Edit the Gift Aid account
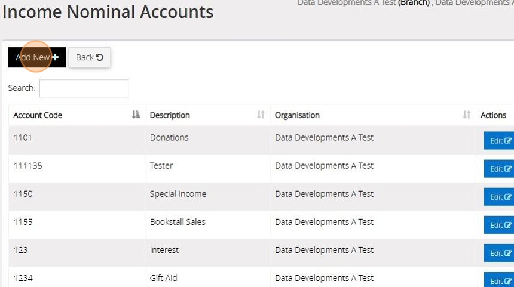Viewport: 514px width, 287px height. (x=500, y=280)
